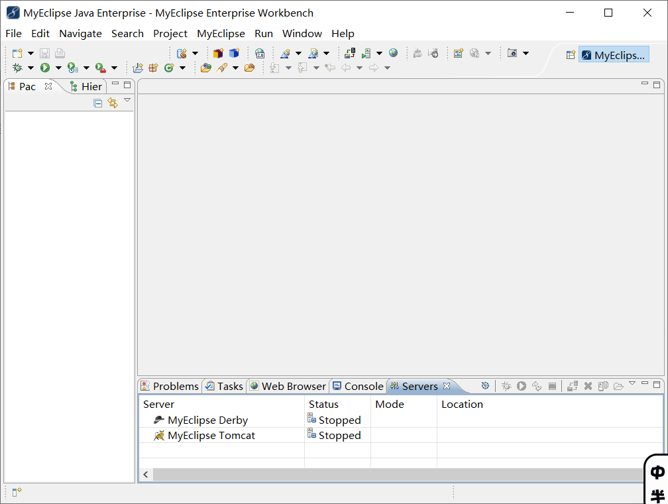Click the fast view icon in status bar
The width and height of the screenshot is (668, 504).
pos(17,492)
